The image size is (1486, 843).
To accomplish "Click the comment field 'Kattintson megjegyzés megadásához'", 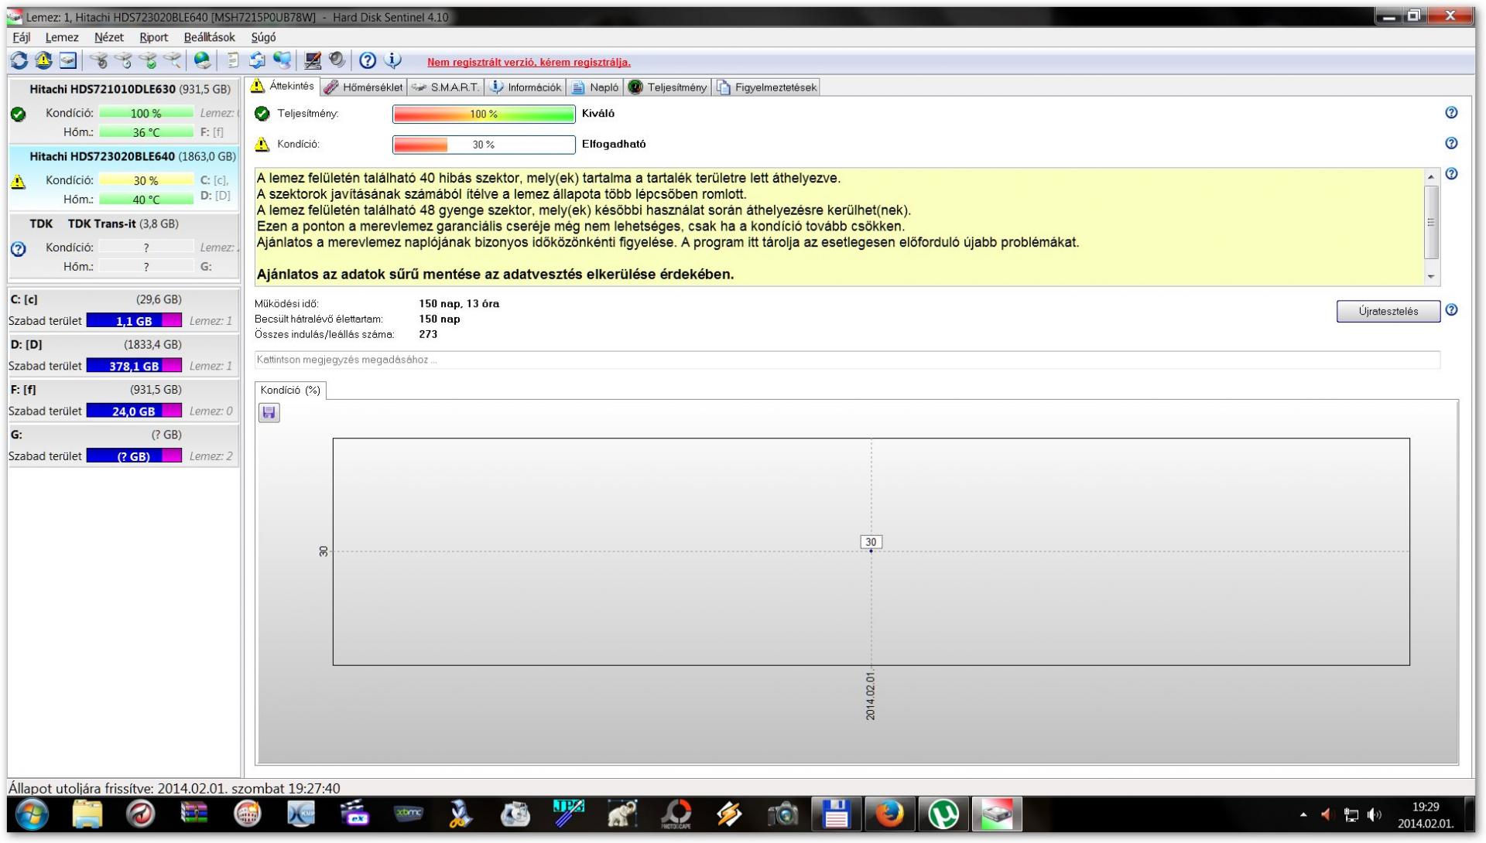I will (847, 360).
